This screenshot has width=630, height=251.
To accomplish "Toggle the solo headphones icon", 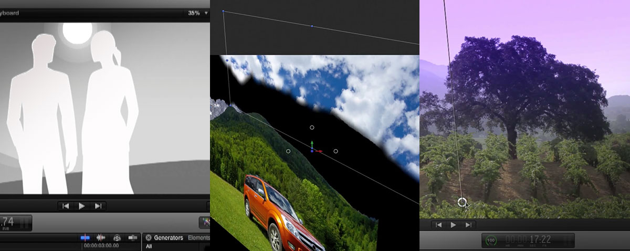I will (x=117, y=238).
